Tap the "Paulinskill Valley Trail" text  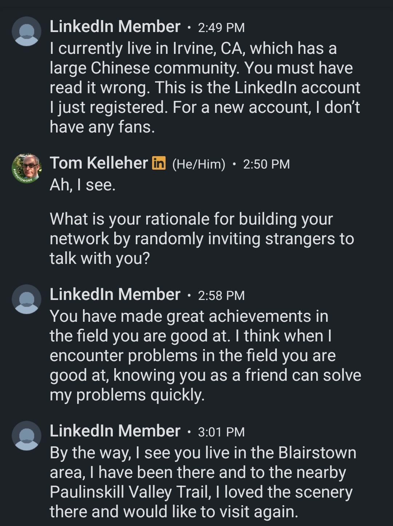(130, 492)
